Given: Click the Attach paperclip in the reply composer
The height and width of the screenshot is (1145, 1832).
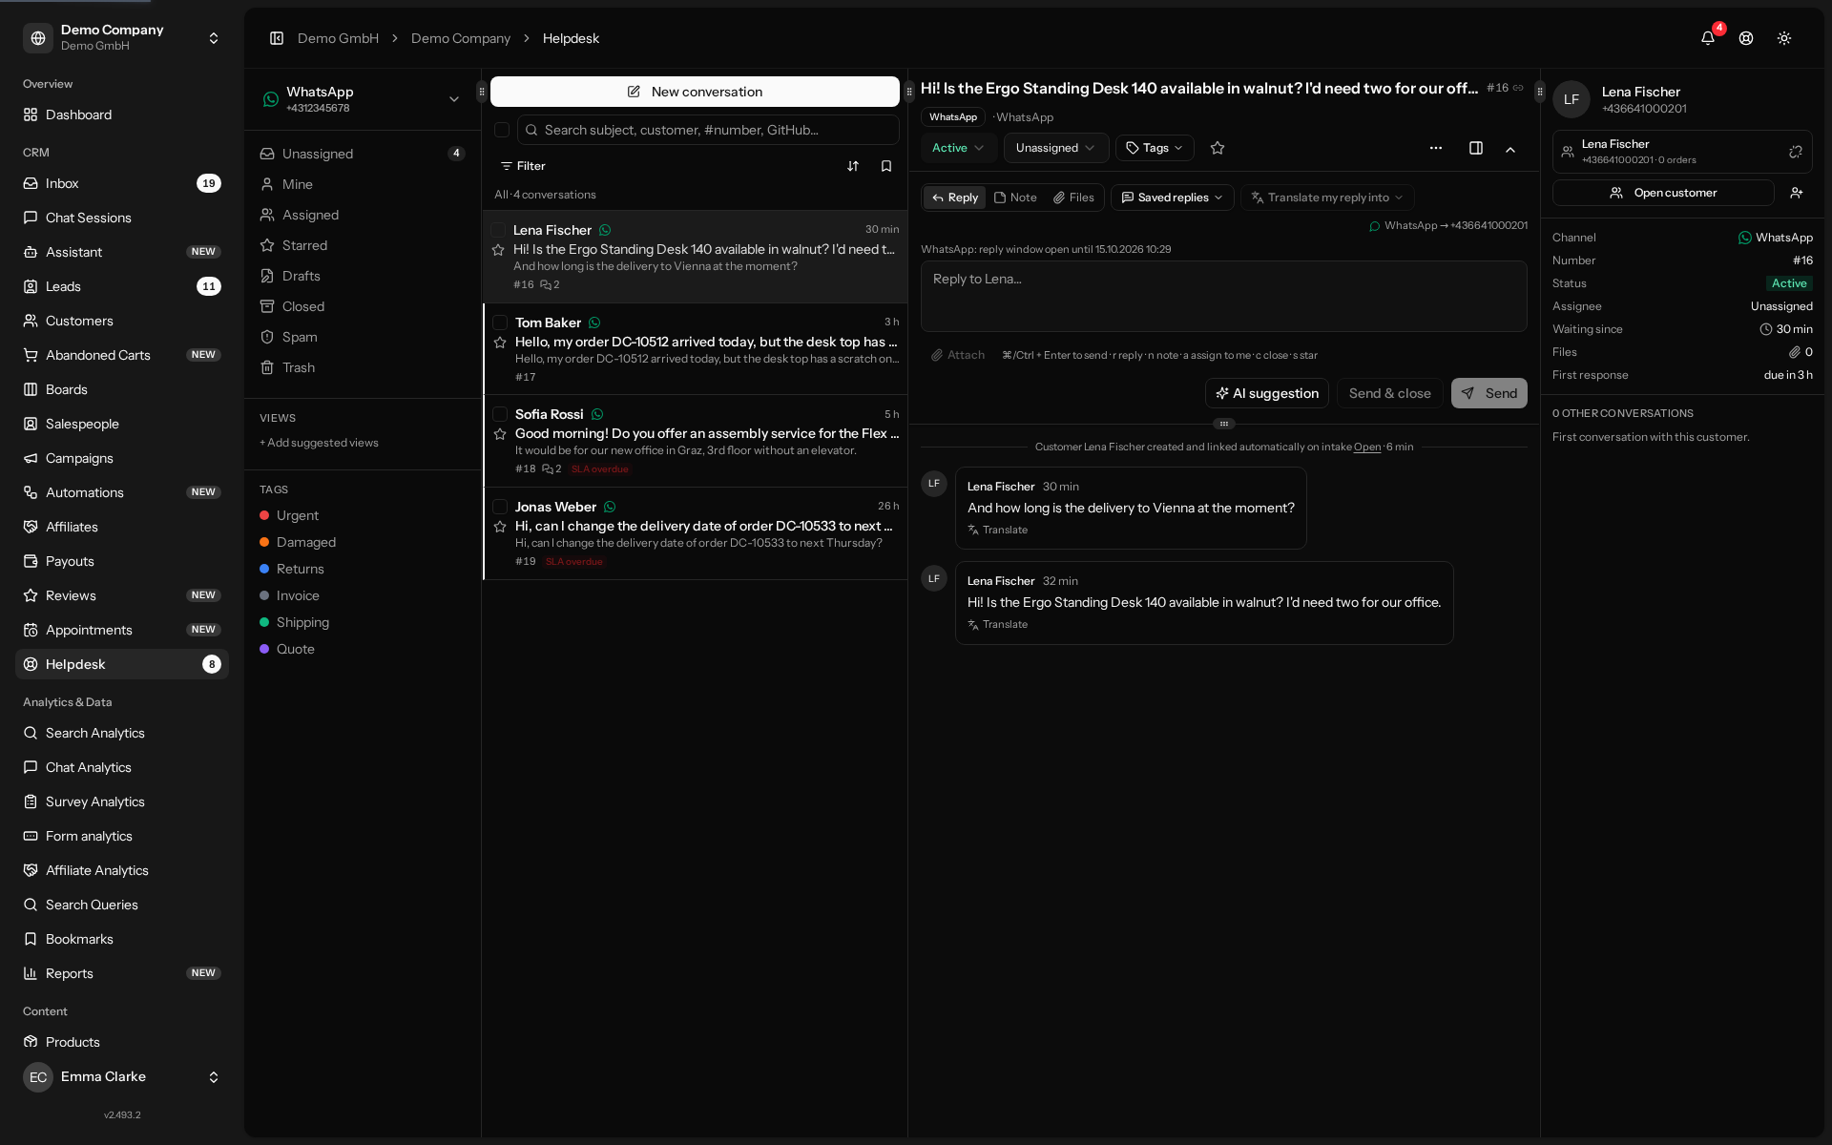Looking at the screenshot, I should (x=958, y=355).
